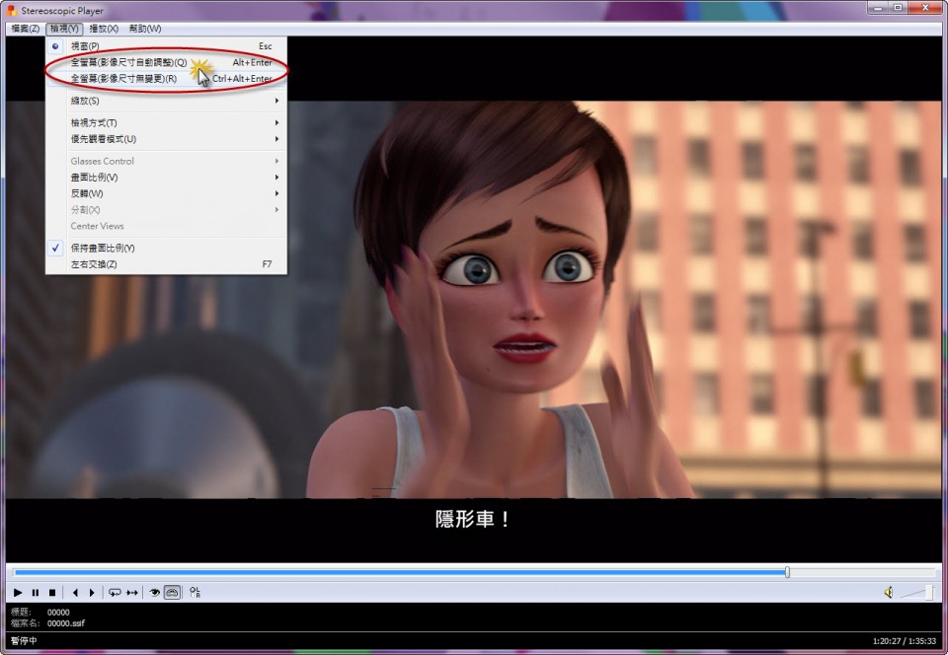Toggle 左右交換(Z) swap left/right option
The image size is (948, 655).
[94, 264]
